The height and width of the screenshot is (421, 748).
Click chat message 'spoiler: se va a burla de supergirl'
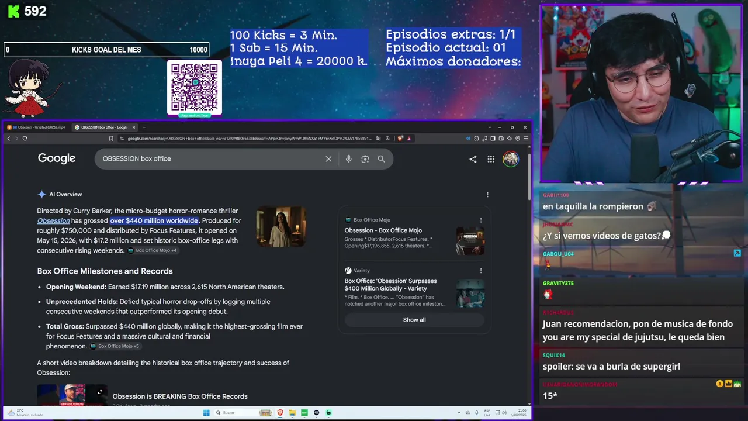(611, 367)
